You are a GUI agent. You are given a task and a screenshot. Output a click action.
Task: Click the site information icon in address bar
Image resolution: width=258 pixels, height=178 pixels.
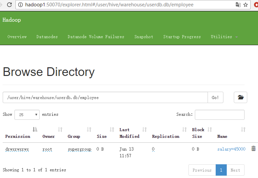coord(20,5)
